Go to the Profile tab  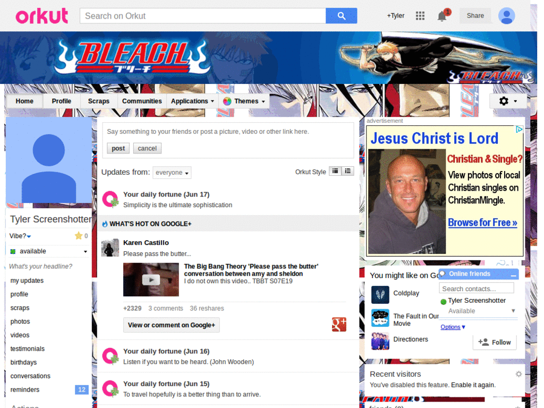62,101
